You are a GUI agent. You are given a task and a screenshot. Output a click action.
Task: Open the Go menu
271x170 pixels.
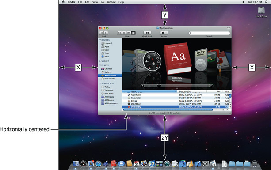pos(102,2)
